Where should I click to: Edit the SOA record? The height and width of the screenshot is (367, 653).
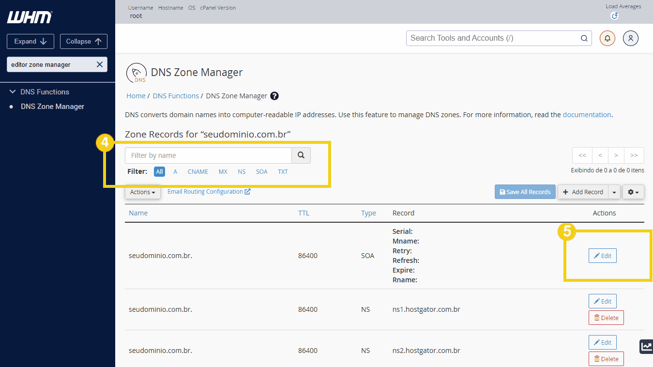tap(603, 256)
